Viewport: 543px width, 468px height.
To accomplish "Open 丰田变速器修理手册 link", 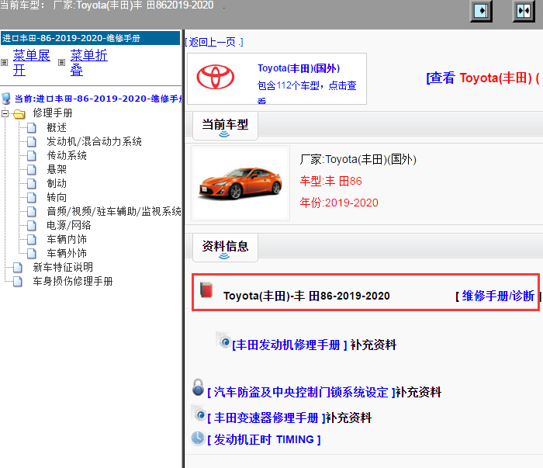I will pos(266,418).
